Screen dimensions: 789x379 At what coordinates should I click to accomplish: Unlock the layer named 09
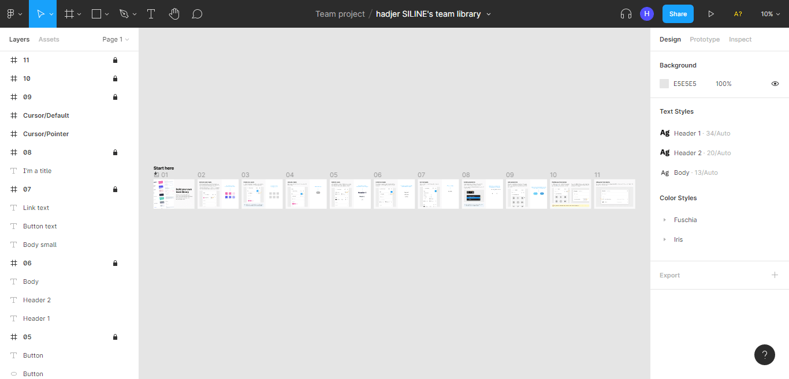coord(115,96)
